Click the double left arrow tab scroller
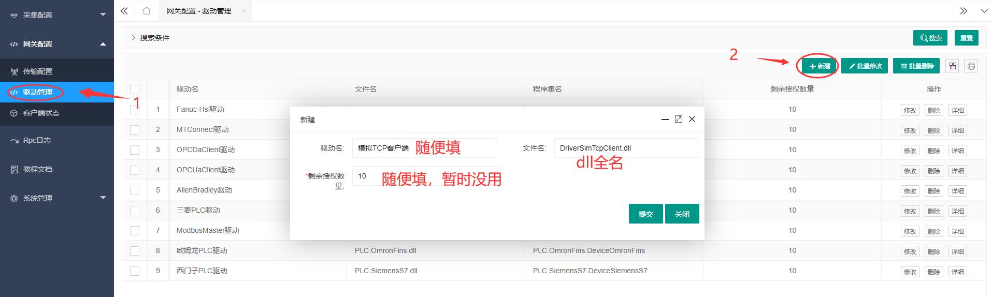Screen dimensions: 992x297 (124, 11)
